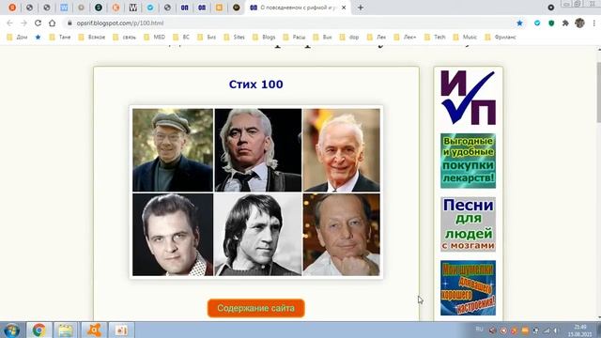
Task: Switch to the first orange pinned tab
Action: [12, 8]
